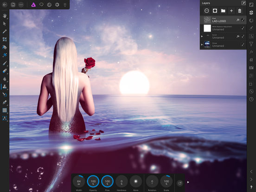Activate the Clone stamp tool
256x192 pixels.
coord(5,87)
